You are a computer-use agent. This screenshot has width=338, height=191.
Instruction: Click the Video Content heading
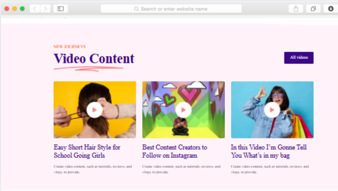[x=94, y=59]
